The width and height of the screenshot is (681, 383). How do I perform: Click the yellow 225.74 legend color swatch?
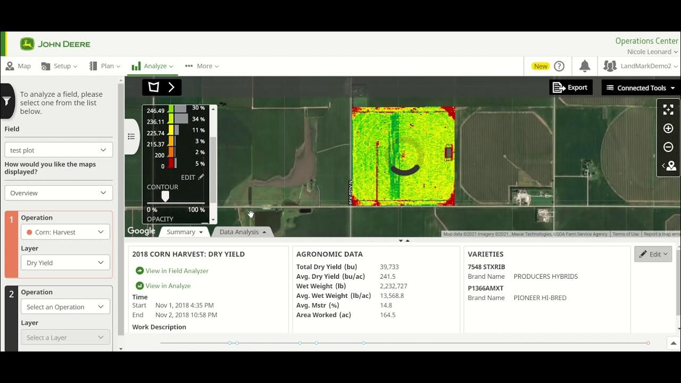(x=171, y=130)
